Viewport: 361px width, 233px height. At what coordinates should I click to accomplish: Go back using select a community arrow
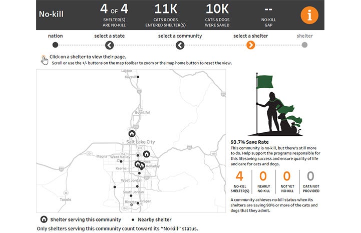180,45
